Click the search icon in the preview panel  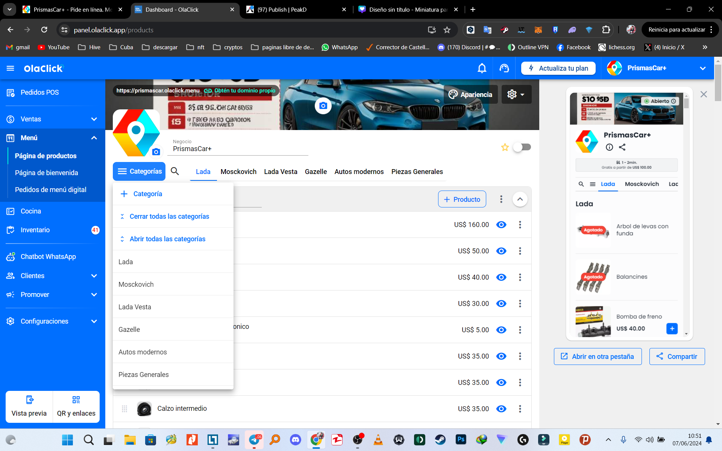tap(581, 184)
